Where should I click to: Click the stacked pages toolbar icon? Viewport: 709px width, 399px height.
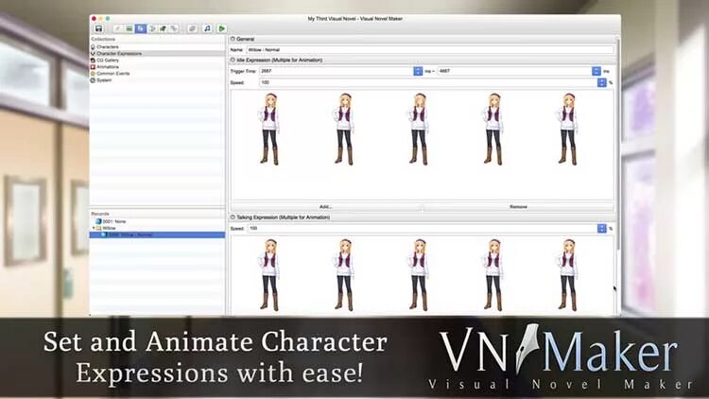192,28
